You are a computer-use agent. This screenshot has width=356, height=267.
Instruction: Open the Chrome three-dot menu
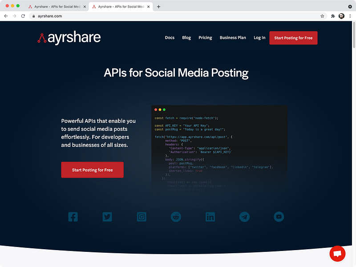tap(350, 16)
